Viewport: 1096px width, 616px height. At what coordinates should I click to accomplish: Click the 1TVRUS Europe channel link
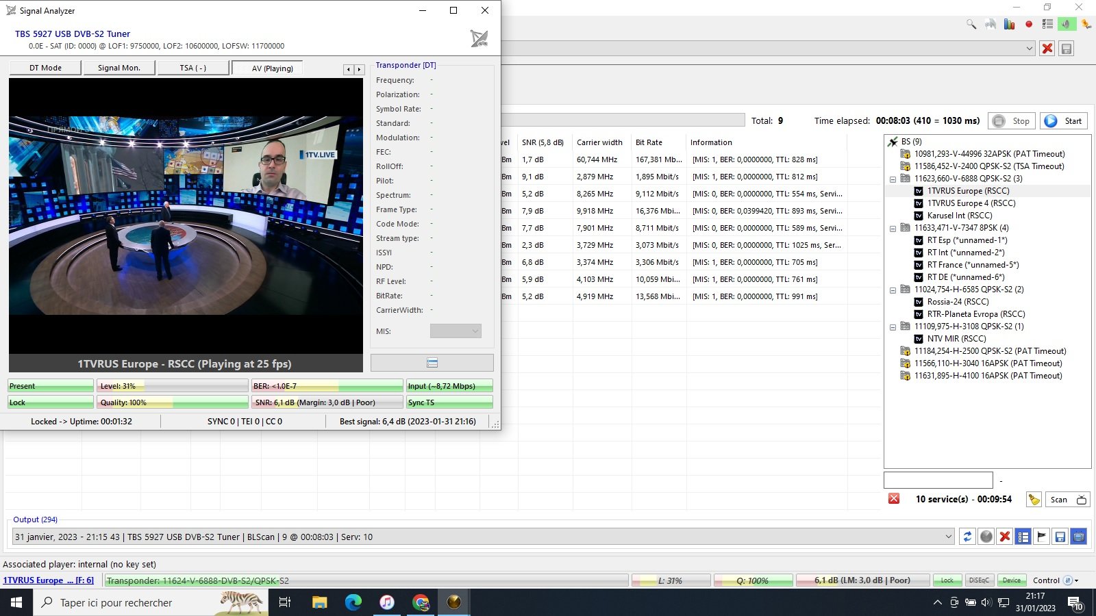(x=48, y=580)
